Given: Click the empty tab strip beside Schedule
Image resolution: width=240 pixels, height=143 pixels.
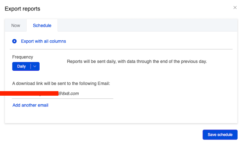Looking at the screenshot, I should pos(146,25).
